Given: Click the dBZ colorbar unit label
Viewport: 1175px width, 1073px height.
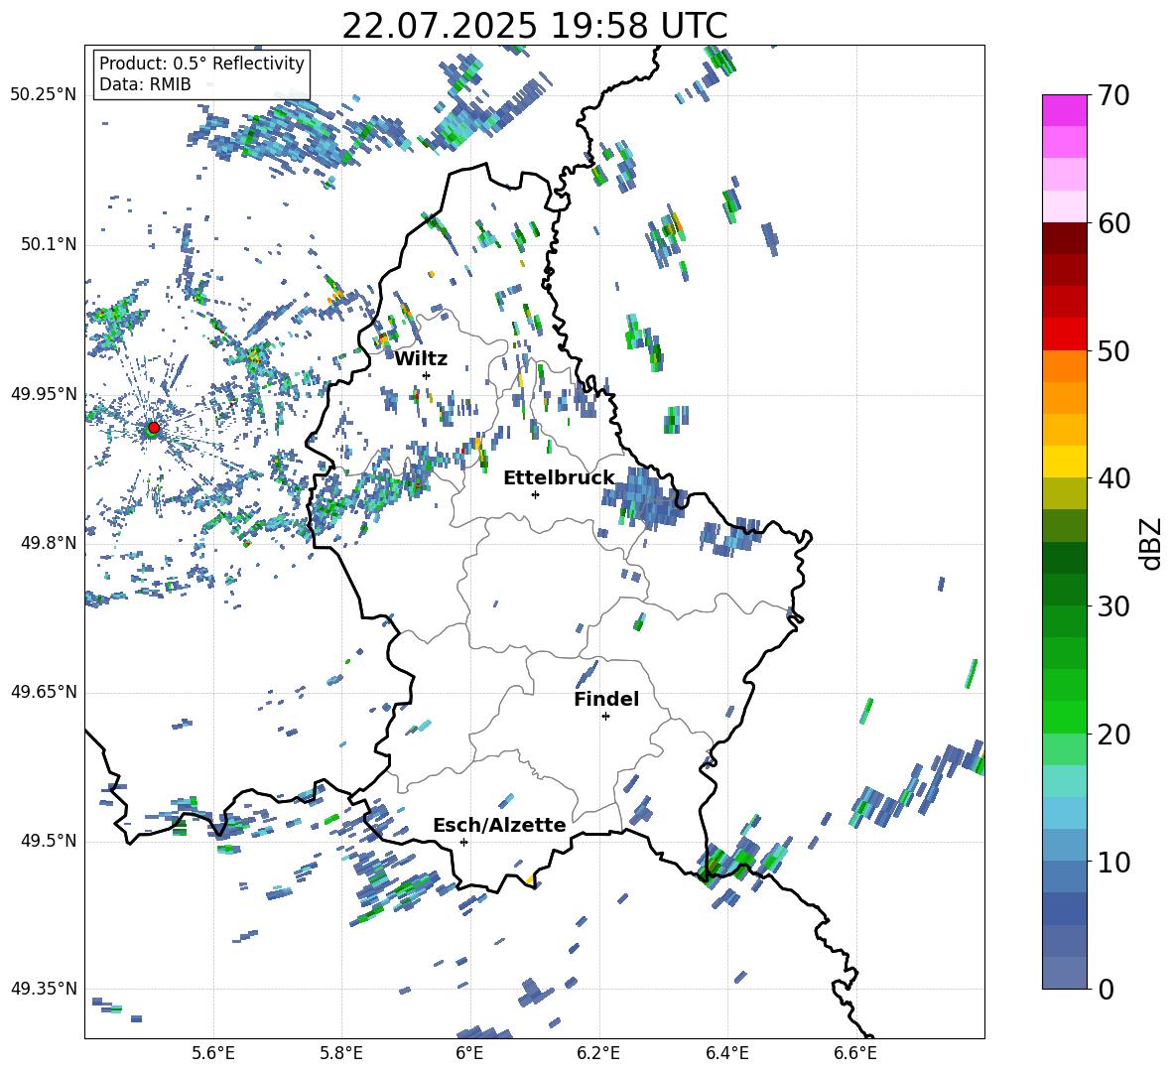Looking at the screenshot, I should coord(1152,543).
